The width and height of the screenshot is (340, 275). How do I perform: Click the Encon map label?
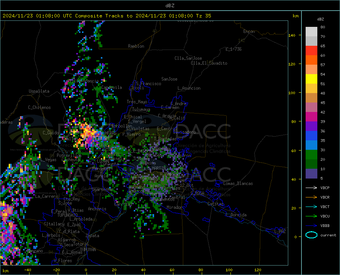(x=249, y=31)
